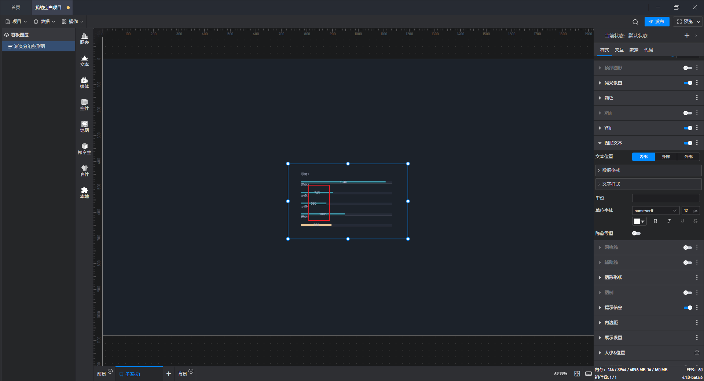This screenshot has width=704, height=381.
Task: Toggle italic for unit font
Action: (669, 221)
